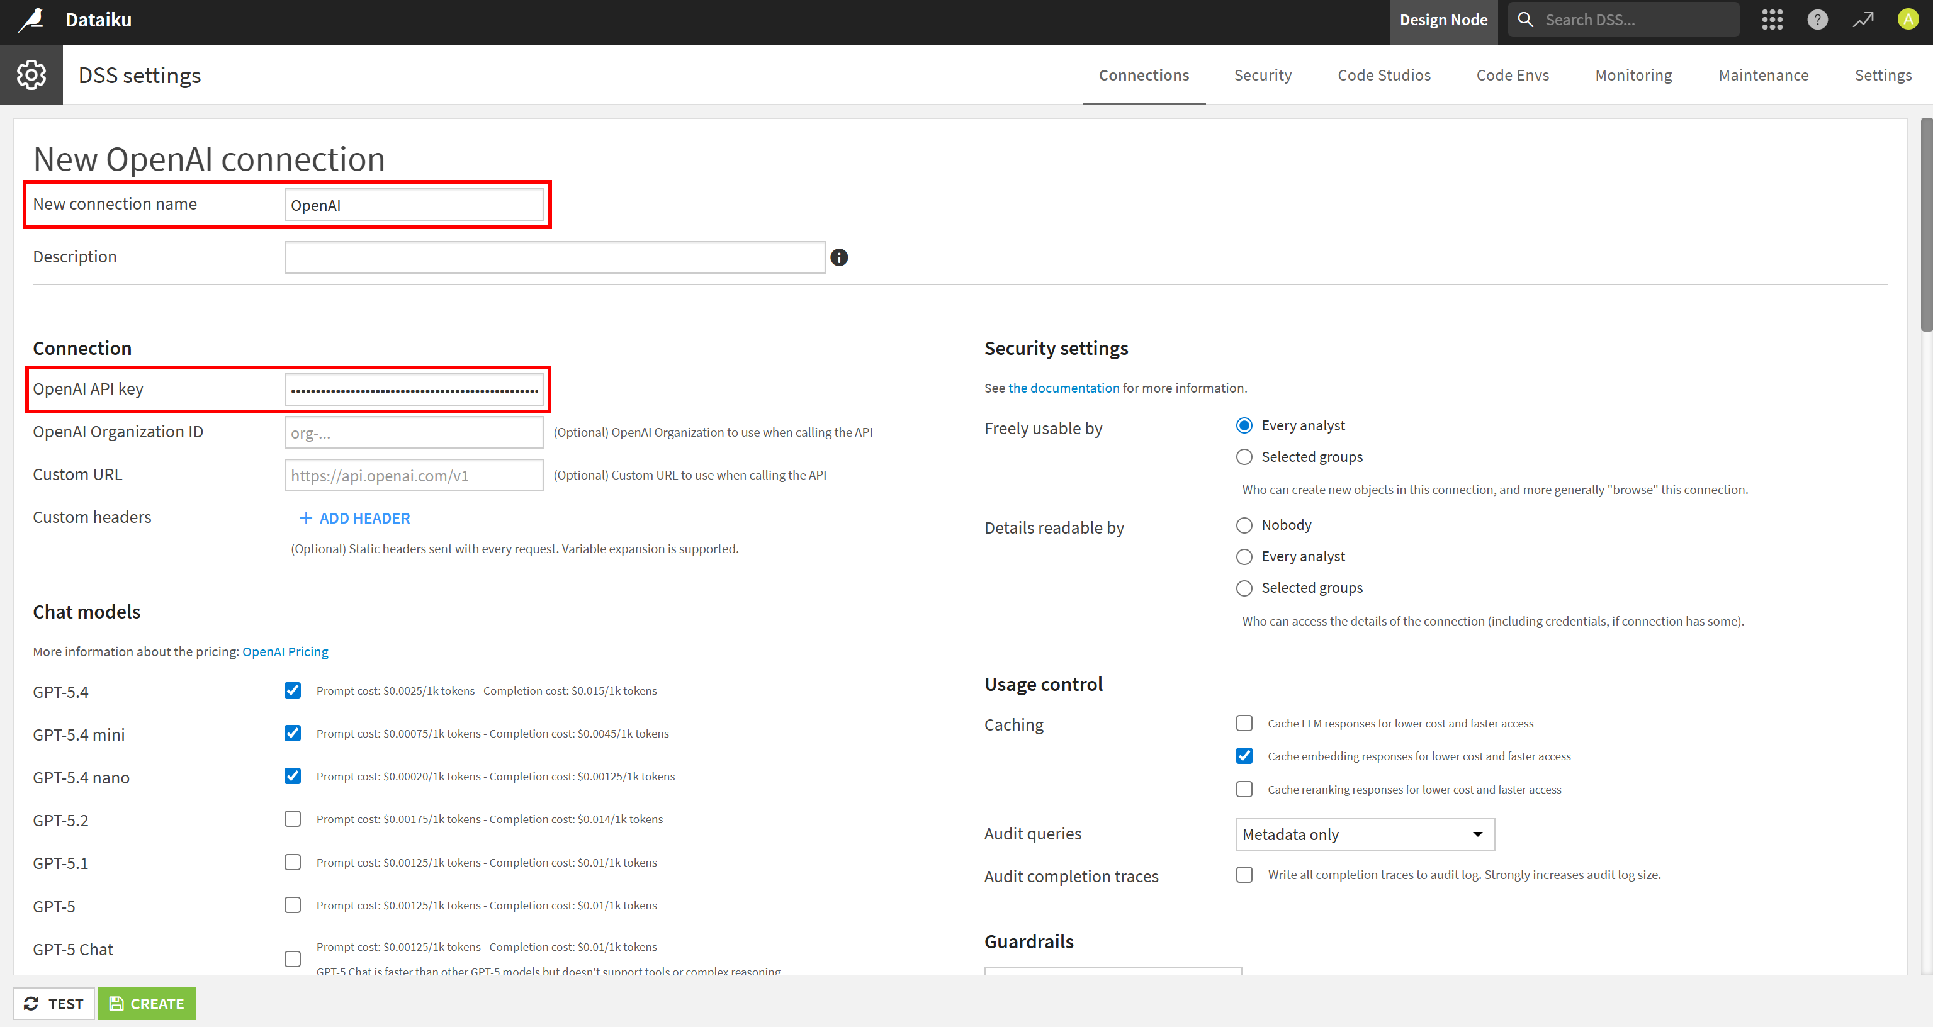Click the TEST button

pyautogui.click(x=54, y=1004)
